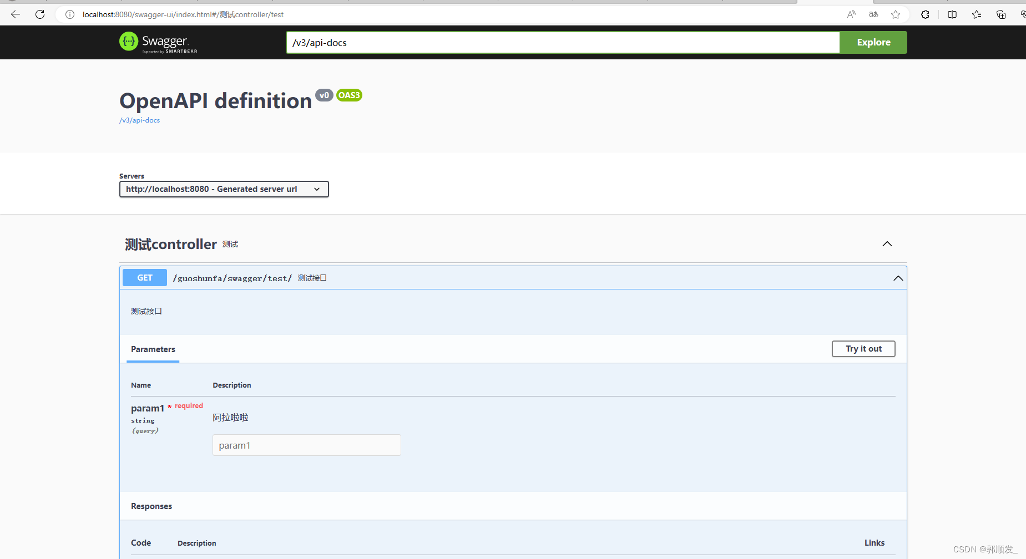
Task: Collapse the GET /guoshunfa/swagger/test/ operation
Action: coord(898,278)
